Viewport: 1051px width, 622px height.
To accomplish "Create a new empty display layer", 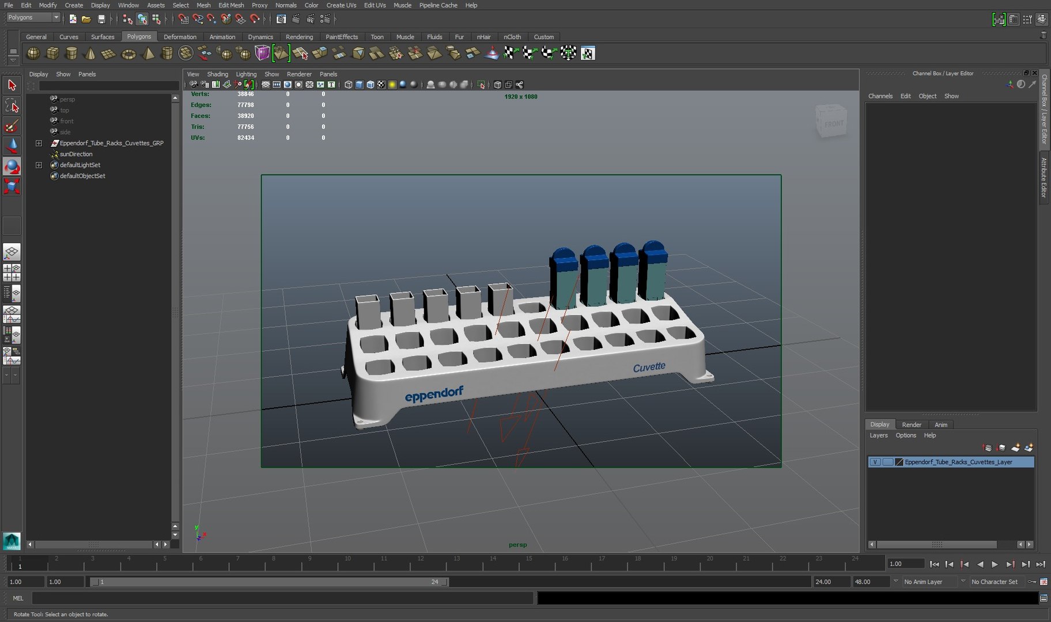I will coord(1015,447).
